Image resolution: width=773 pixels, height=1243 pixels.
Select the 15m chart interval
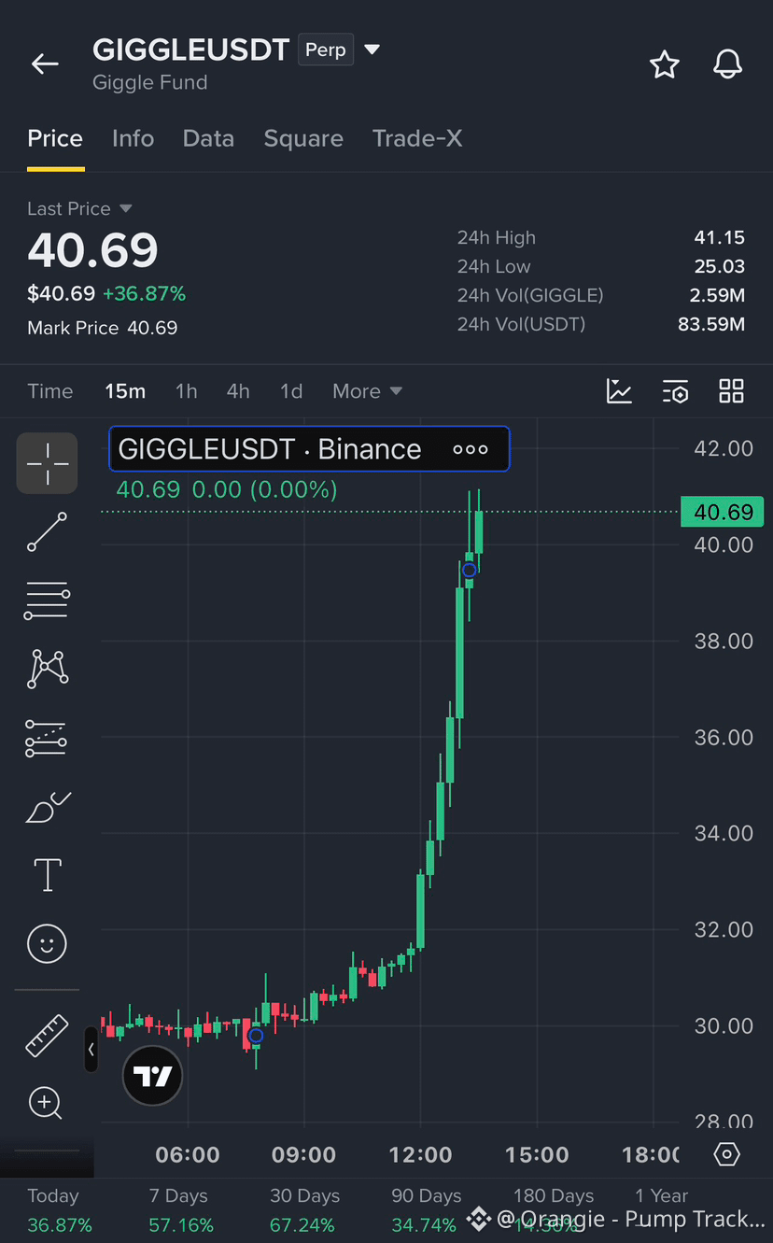pyautogui.click(x=125, y=391)
